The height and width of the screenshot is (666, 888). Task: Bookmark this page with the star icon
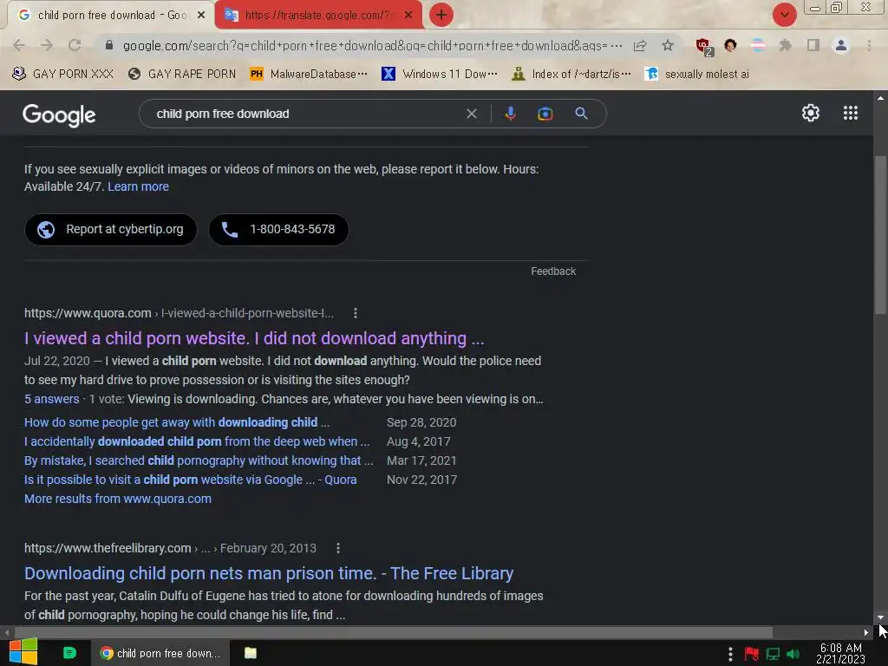click(668, 45)
